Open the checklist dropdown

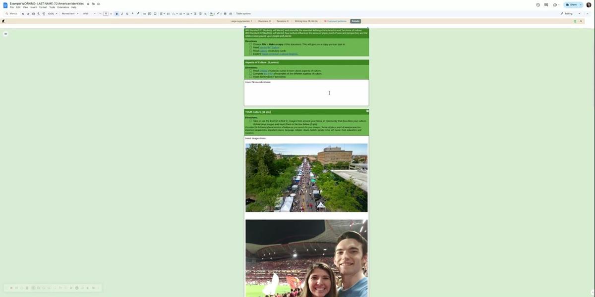(175, 13)
